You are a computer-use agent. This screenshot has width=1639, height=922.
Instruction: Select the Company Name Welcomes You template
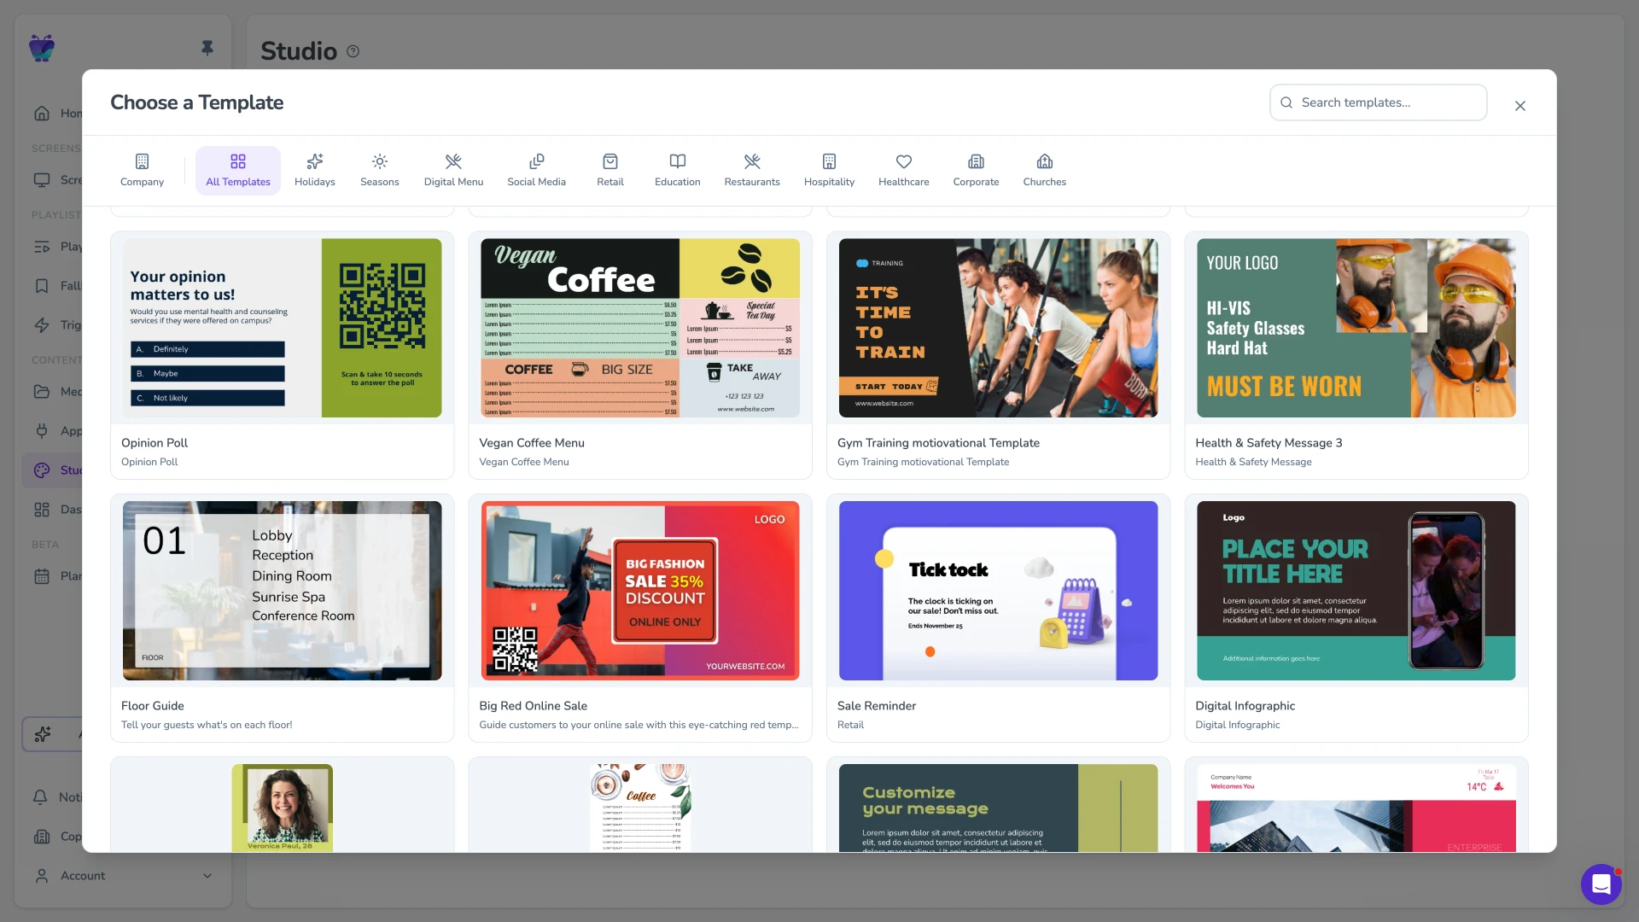1356,808
